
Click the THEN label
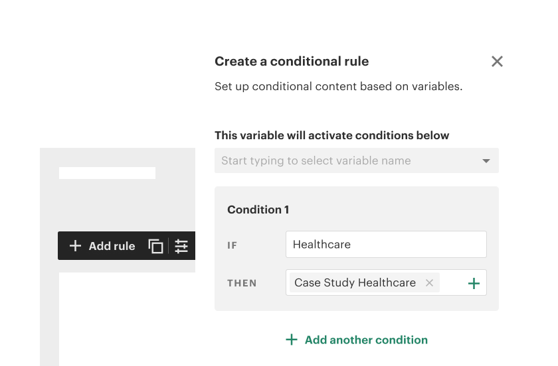pyautogui.click(x=242, y=283)
